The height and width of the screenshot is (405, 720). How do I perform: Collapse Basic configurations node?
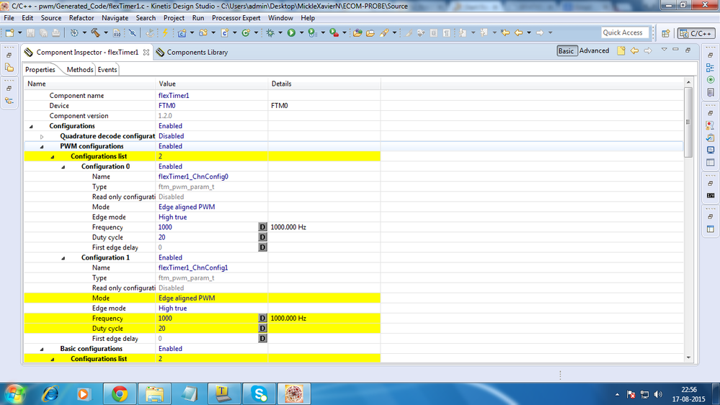point(42,350)
